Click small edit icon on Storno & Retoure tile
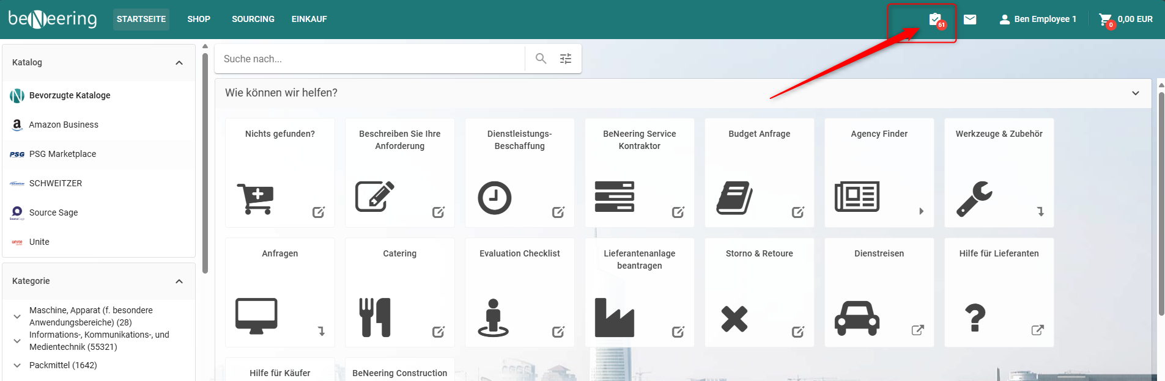The width and height of the screenshot is (1165, 381). tap(798, 332)
